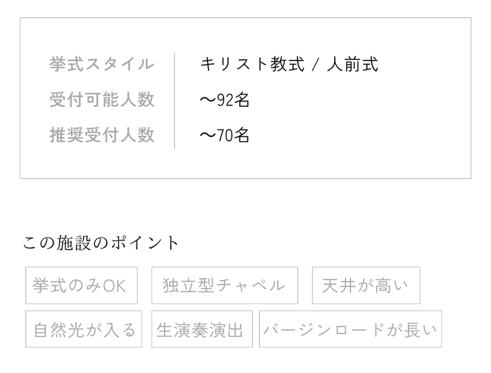
Task: Click the 挙式スタイル label
Action: (x=102, y=64)
